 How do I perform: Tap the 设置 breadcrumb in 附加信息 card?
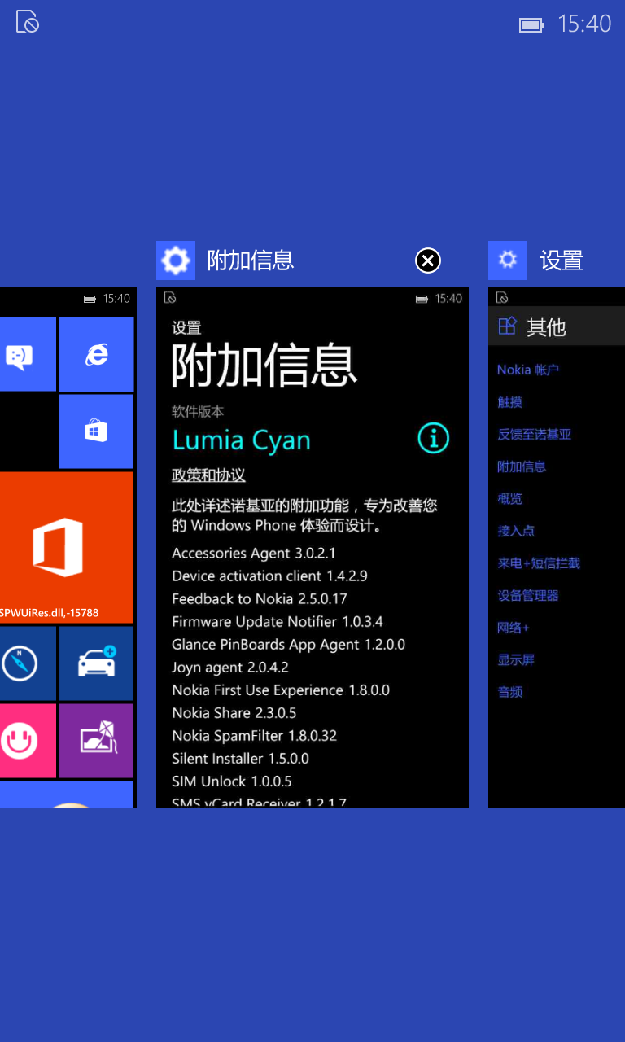point(186,328)
